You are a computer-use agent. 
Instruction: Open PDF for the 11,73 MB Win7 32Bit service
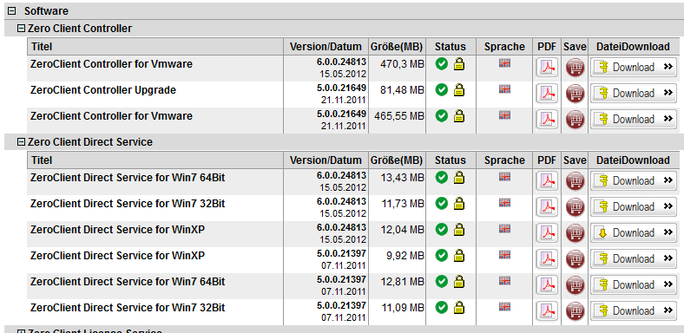tap(547, 206)
